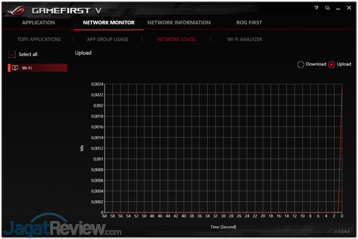The width and height of the screenshot is (358, 239).
Task: Click the Upload chart heading text
Action: pyautogui.click(x=83, y=53)
